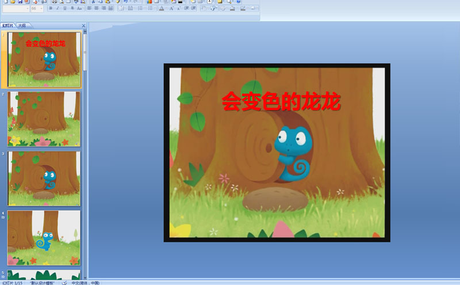Insert a chart using chart icon

click(x=149, y=2)
